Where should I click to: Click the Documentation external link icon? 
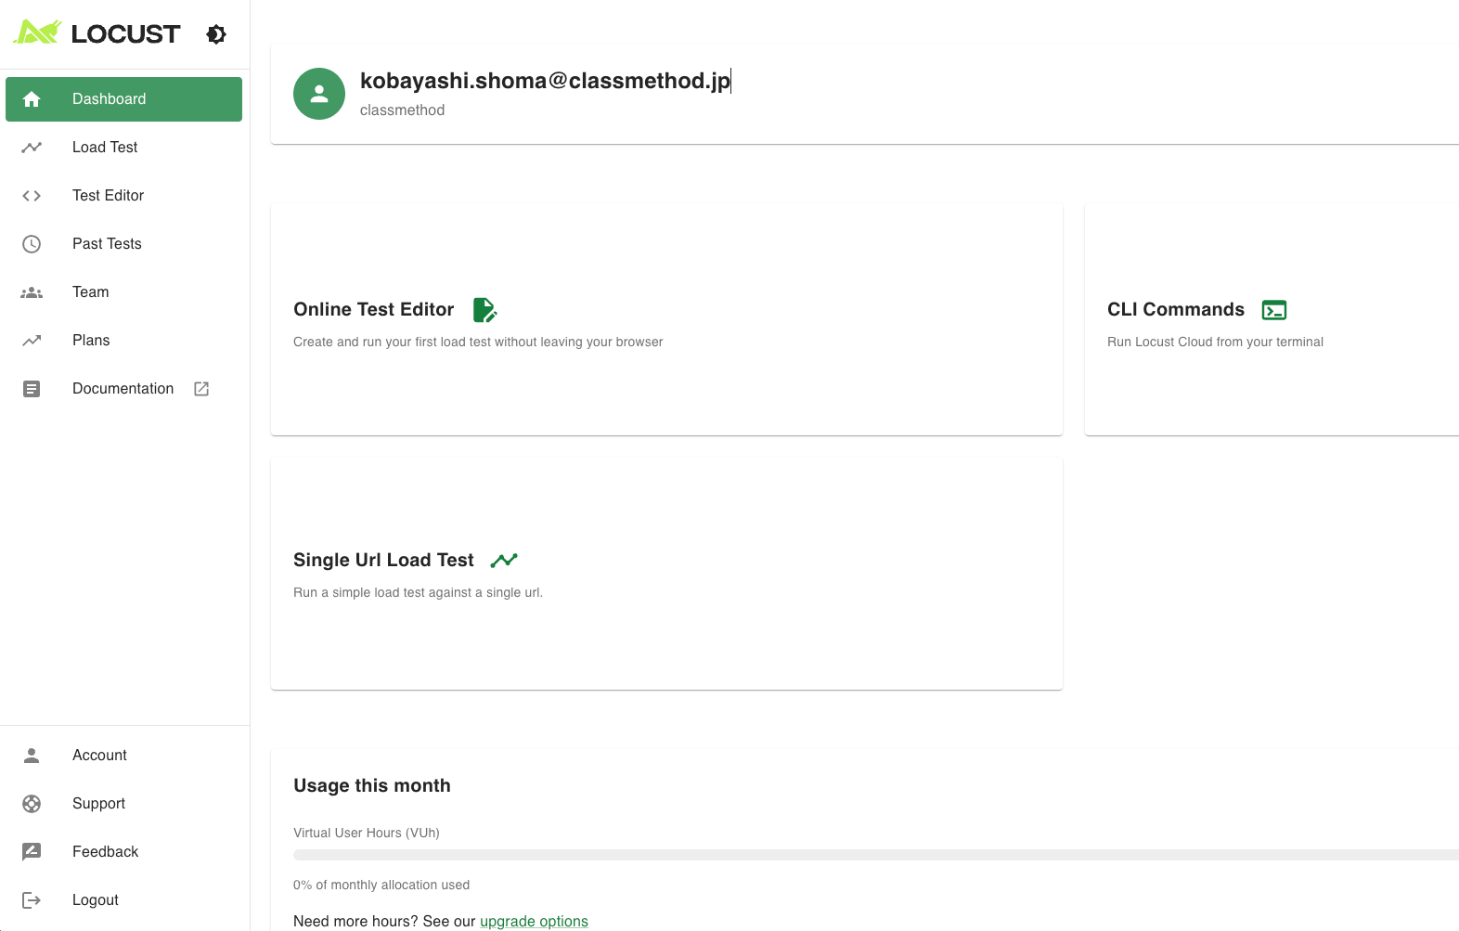click(x=201, y=389)
